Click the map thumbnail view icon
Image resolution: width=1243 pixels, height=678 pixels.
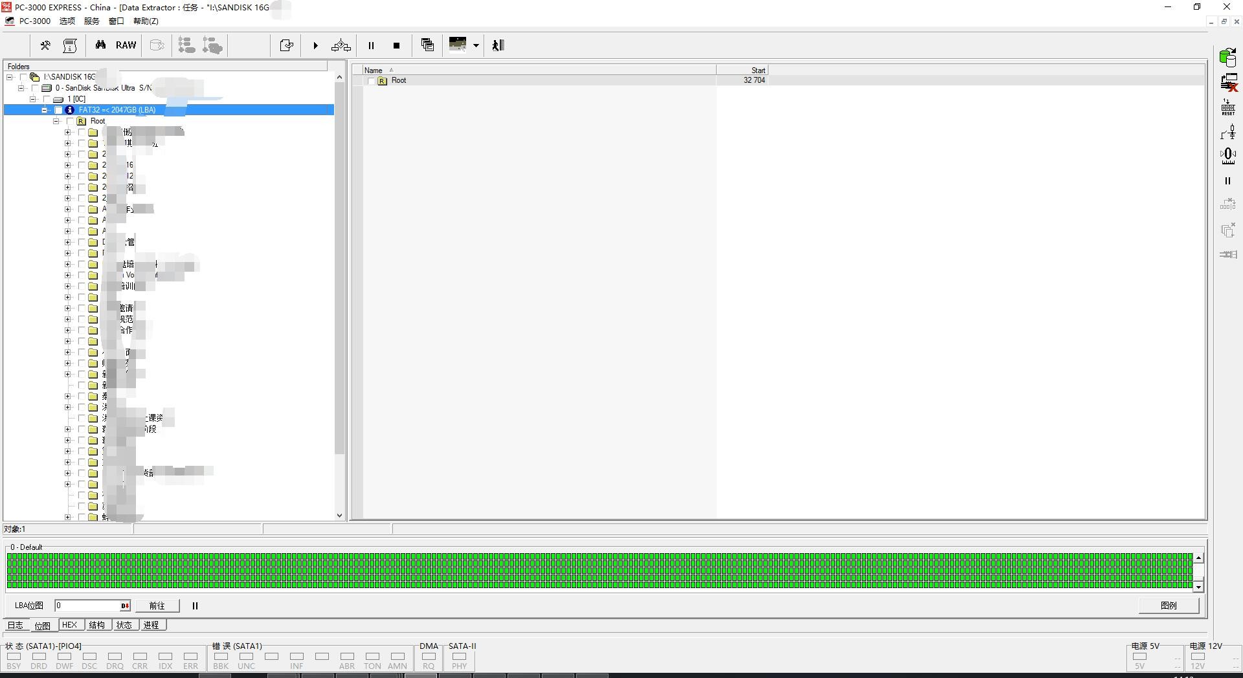pos(458,45)
